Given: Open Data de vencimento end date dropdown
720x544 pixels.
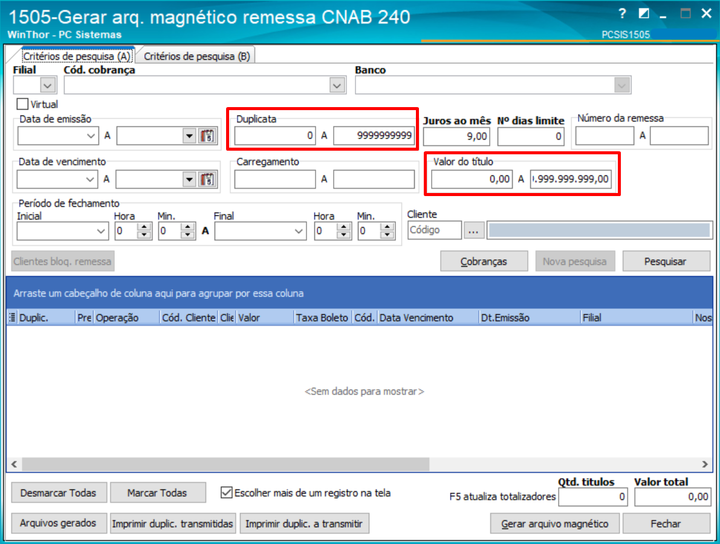Looking at the screenshot, I should click(189, 179).
